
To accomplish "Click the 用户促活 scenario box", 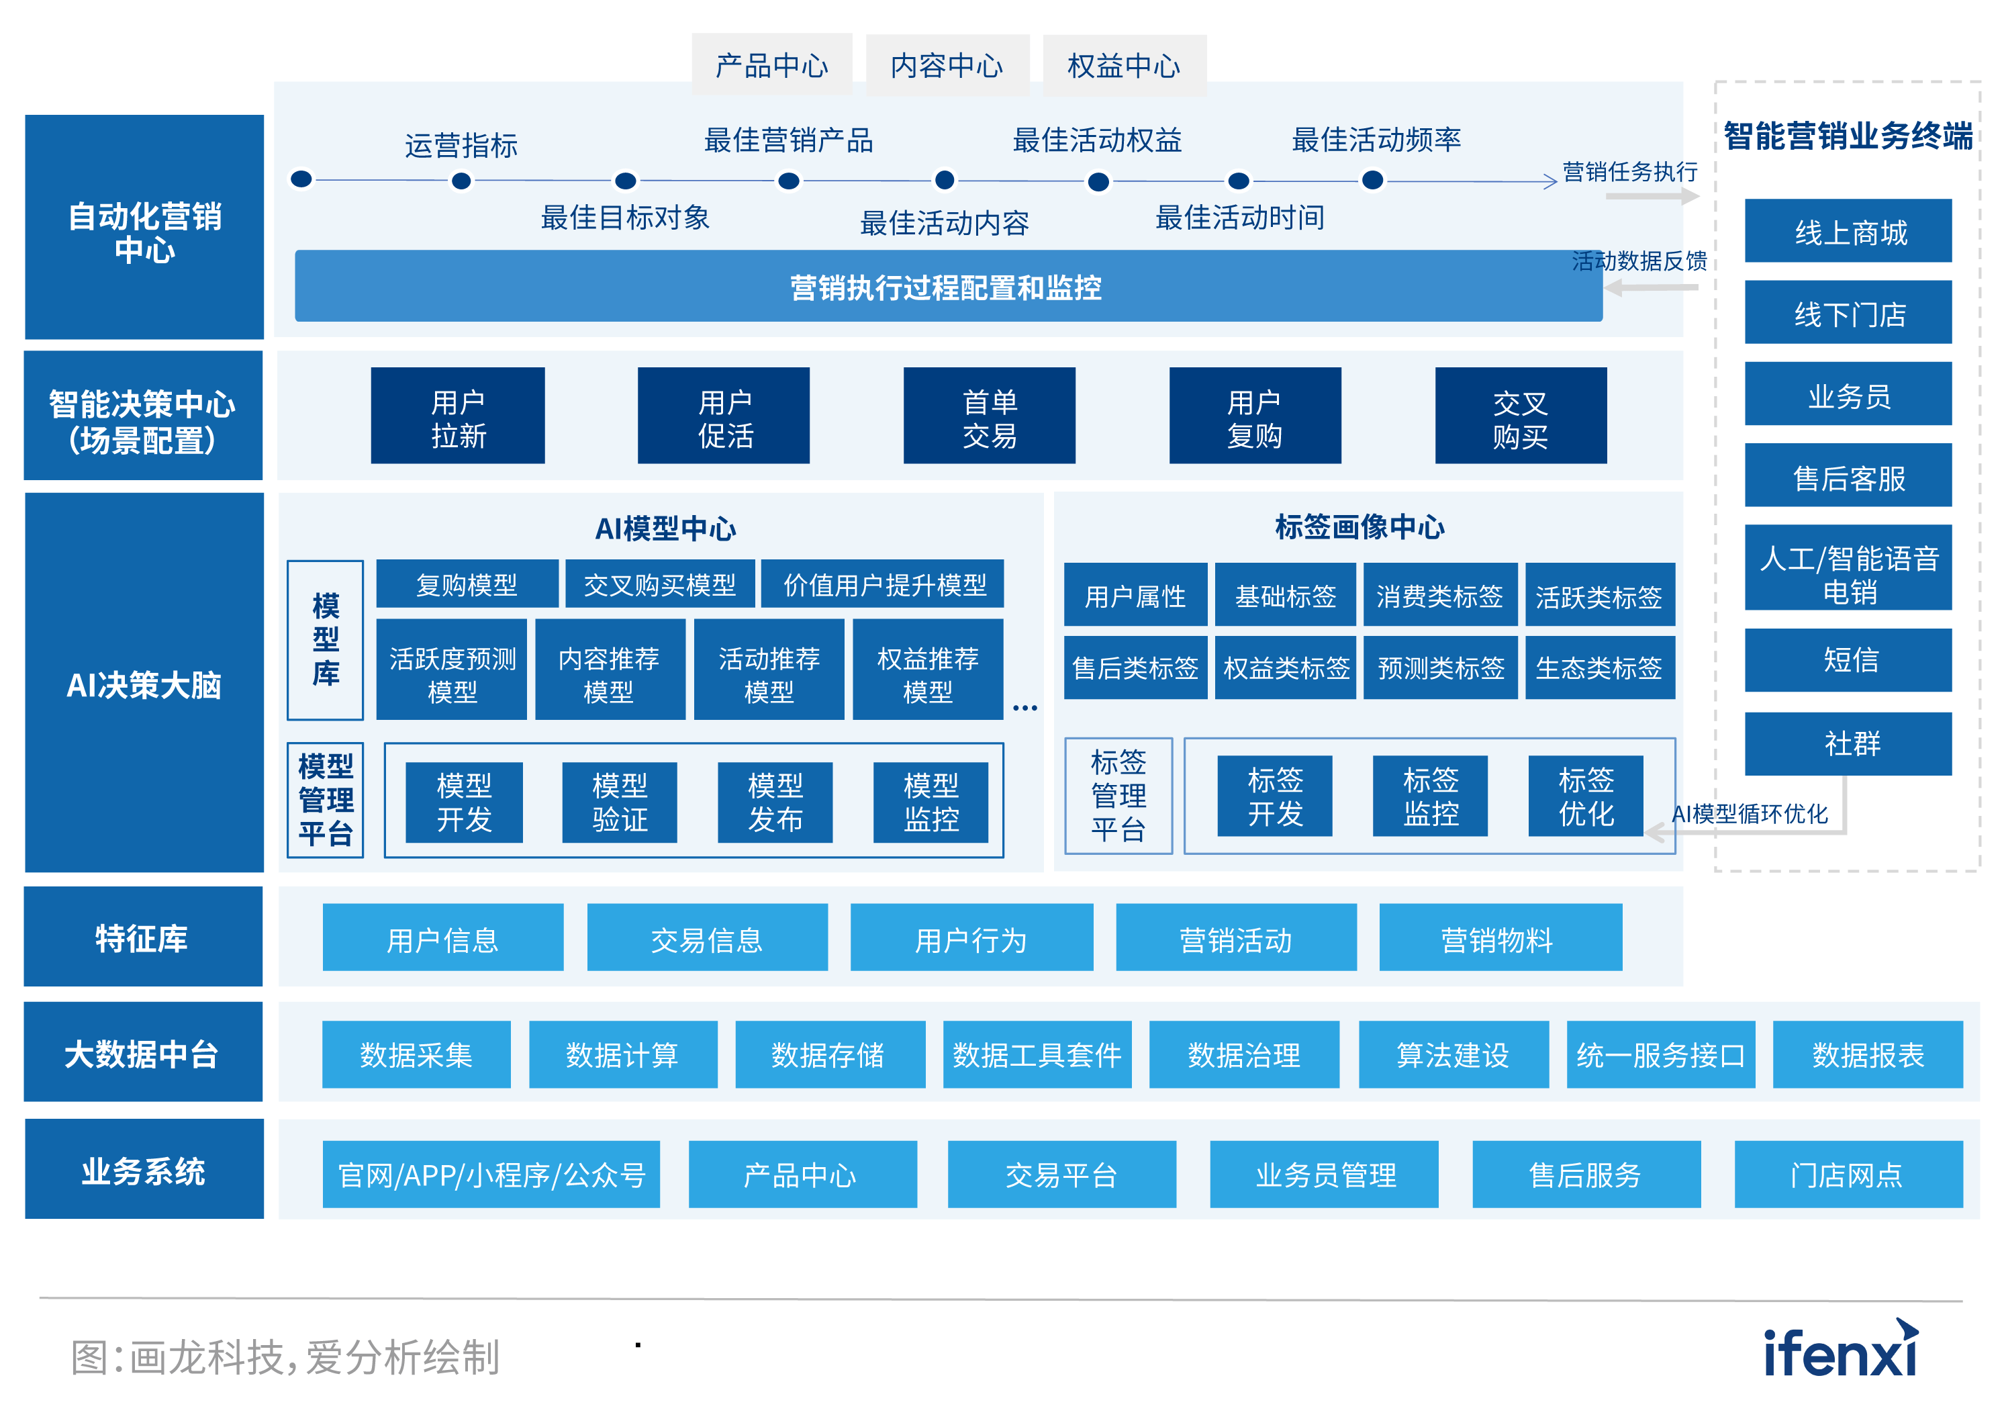I will point(723,415).
